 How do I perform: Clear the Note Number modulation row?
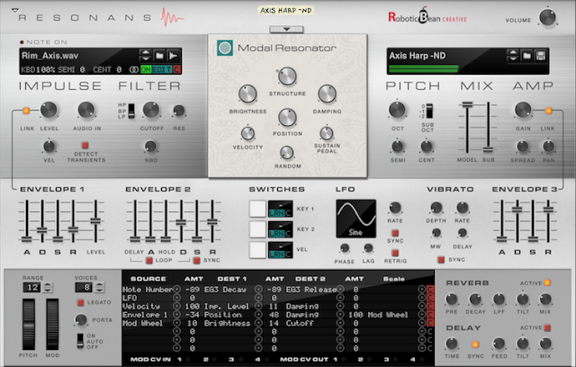430,290
